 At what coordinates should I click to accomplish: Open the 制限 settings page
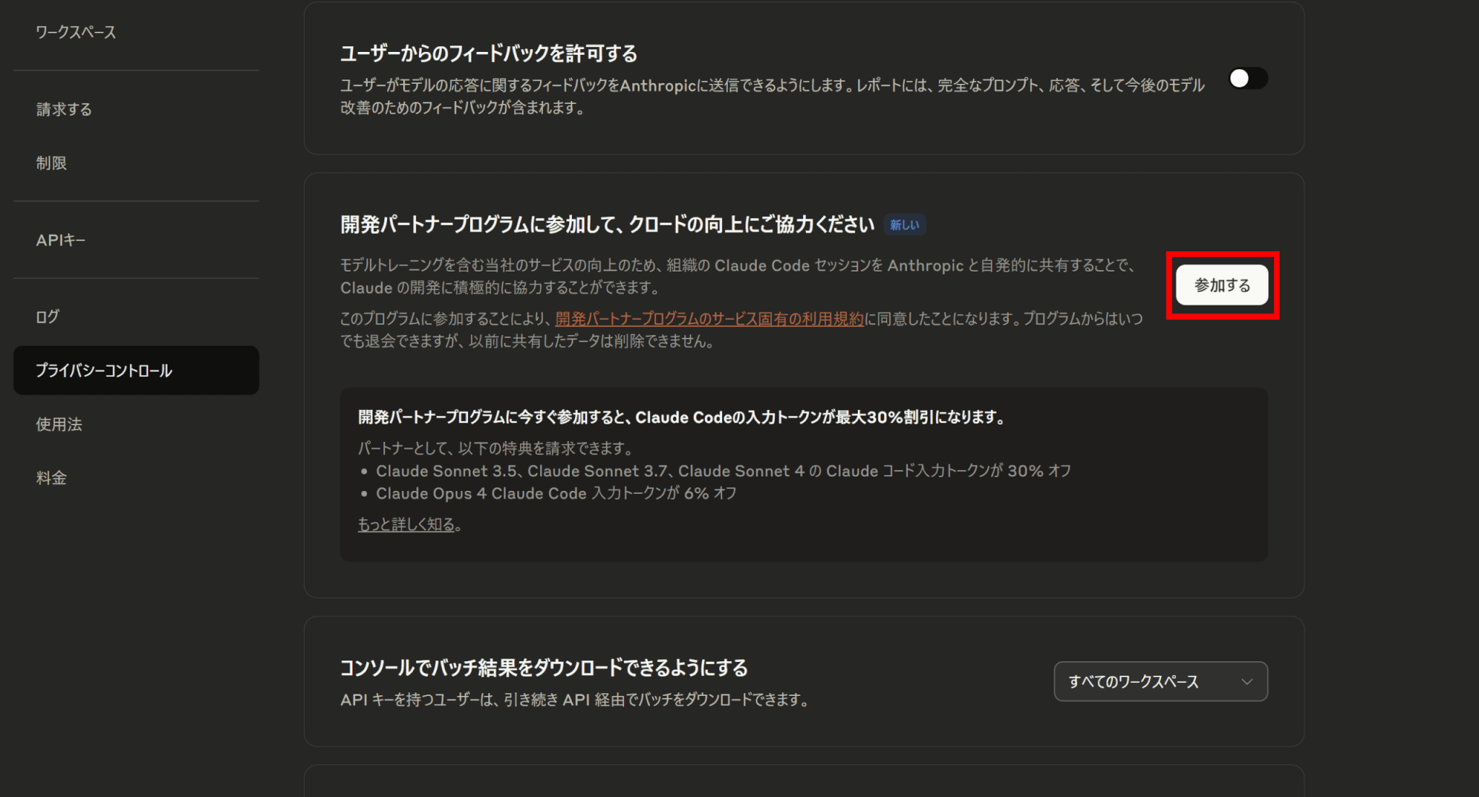[51, 163]
